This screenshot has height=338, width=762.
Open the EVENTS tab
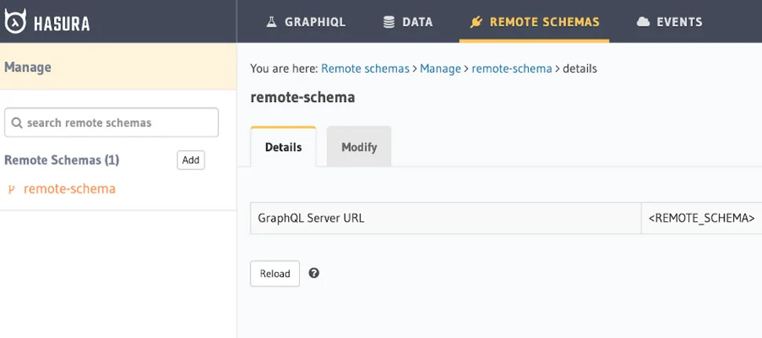tap(669, 22)
